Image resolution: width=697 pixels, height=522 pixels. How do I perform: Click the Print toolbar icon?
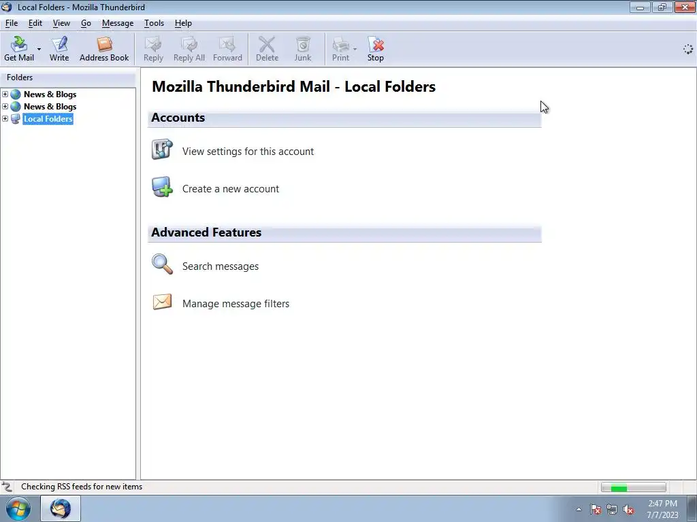coord(340,49)
